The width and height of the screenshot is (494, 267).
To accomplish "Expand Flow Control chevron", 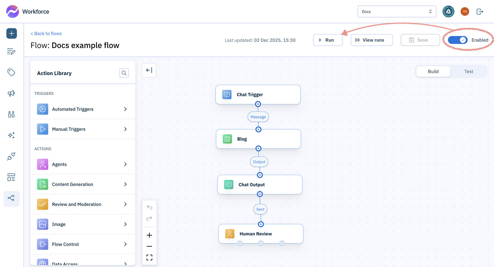I will [125, 244].
